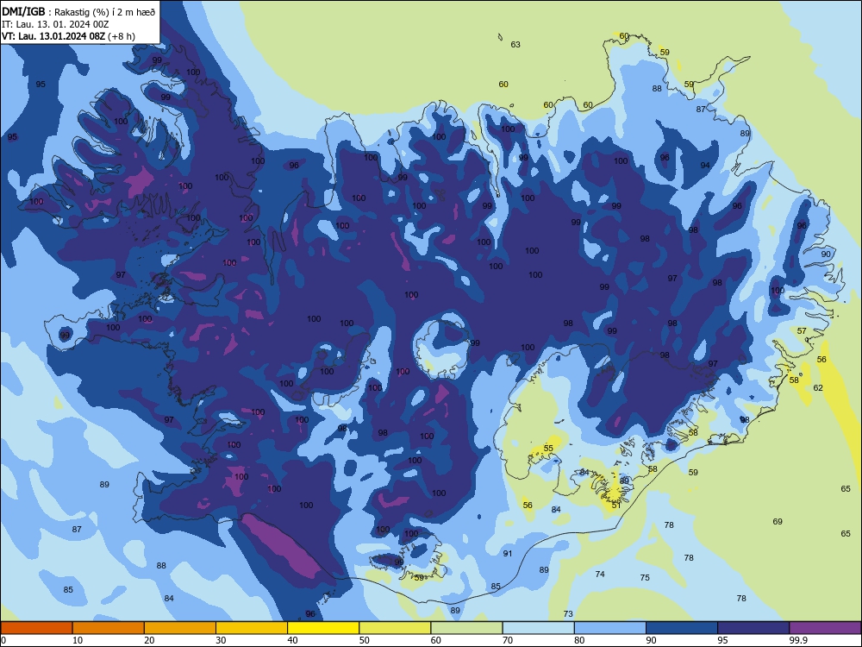Viewport: 862px width, 647px height.
Task: Click the humidity value '91' on the map
Action: [x=508, y=554]
